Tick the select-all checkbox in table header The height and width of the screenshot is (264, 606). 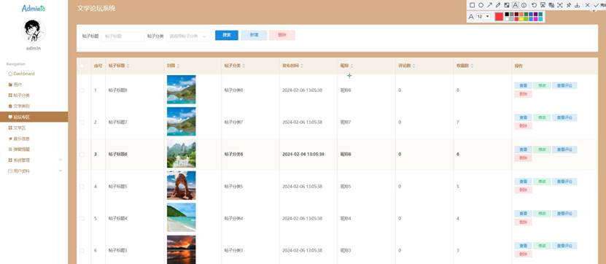pyautogui.click(x=82, y=66)
